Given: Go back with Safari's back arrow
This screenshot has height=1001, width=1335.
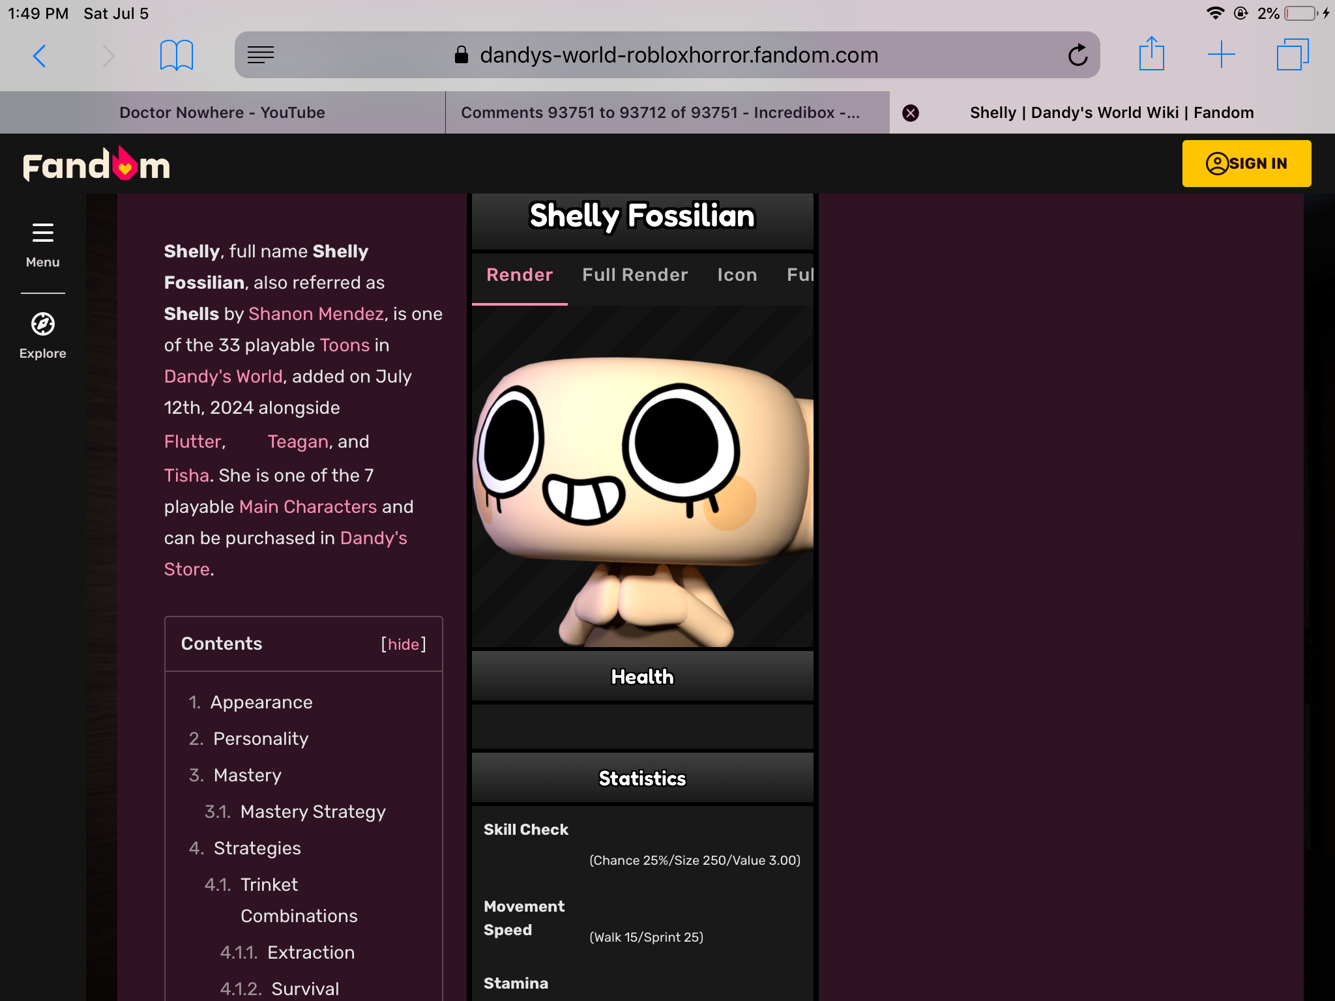Looking at the screenshot, I should [40, 55].
